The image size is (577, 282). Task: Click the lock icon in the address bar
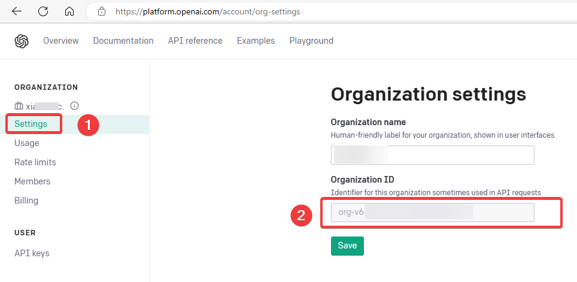(102, 11)
